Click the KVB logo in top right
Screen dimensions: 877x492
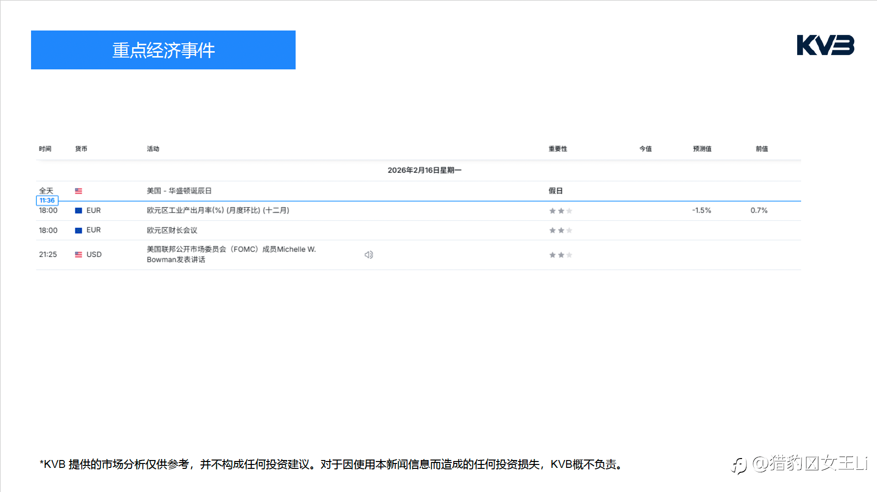[825, 45]
